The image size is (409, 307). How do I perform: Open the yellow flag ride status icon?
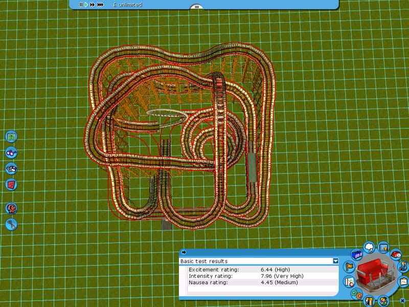click(x=349, y=267)
